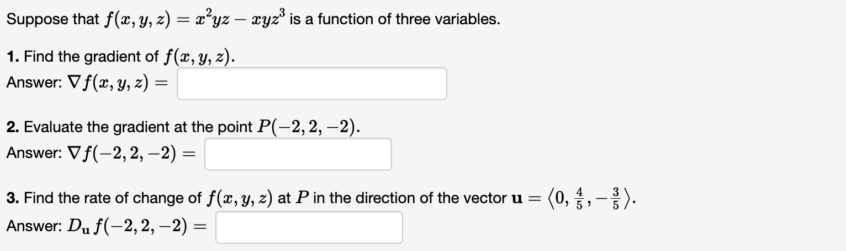The height and width of the screenshot is (251, 846).
Task: Click 'Find the gradient of' question text
Action: click(89, 56)
